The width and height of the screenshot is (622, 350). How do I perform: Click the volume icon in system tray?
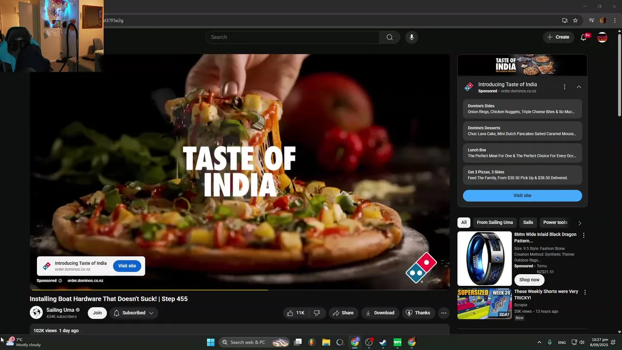pyautogui.click(x=582, y=342)
